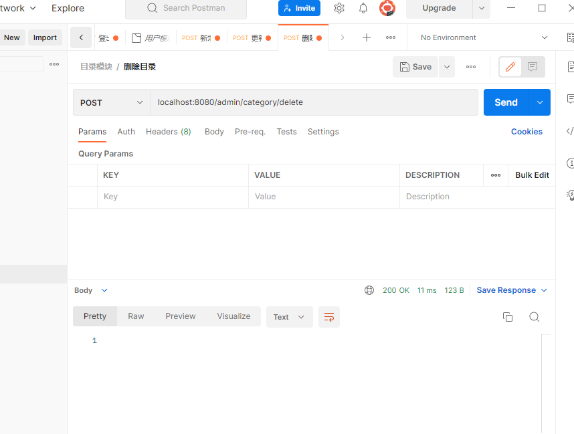Expand Save Response options
This screenshot has height=434, width=574.
click(x=544, y=290)
